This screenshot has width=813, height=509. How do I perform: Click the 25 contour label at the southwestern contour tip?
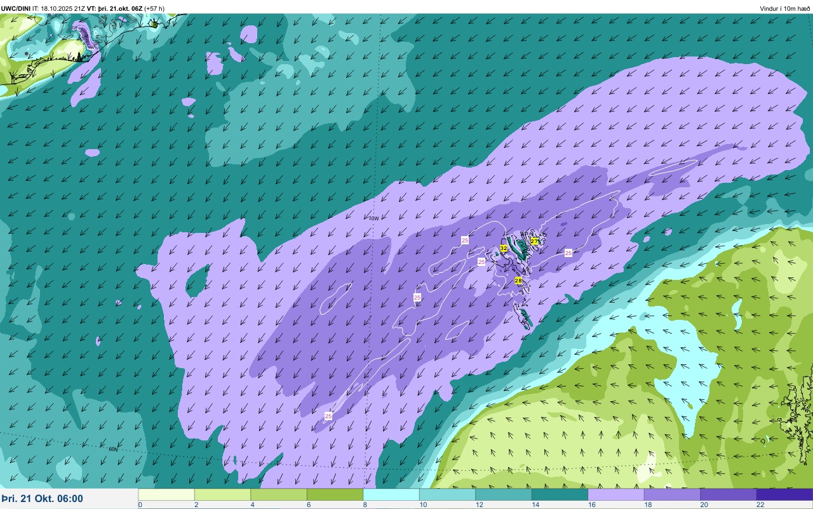coord(328,416)
